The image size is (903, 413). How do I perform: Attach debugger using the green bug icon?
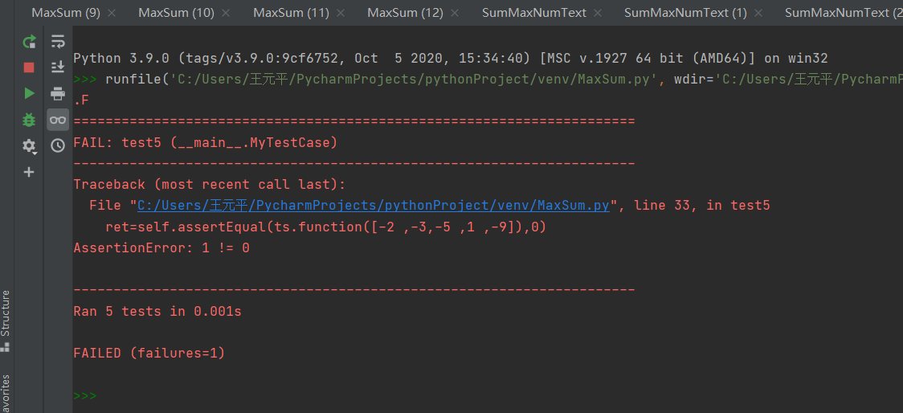click(x=29, y=119)
